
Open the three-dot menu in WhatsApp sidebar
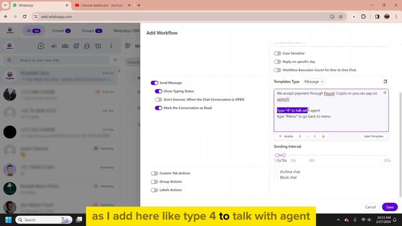[111, 46]
